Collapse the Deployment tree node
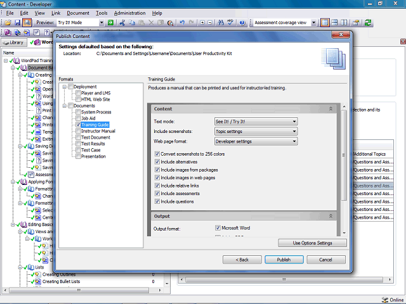The image size is (406, 304). [x=65, y=87]
